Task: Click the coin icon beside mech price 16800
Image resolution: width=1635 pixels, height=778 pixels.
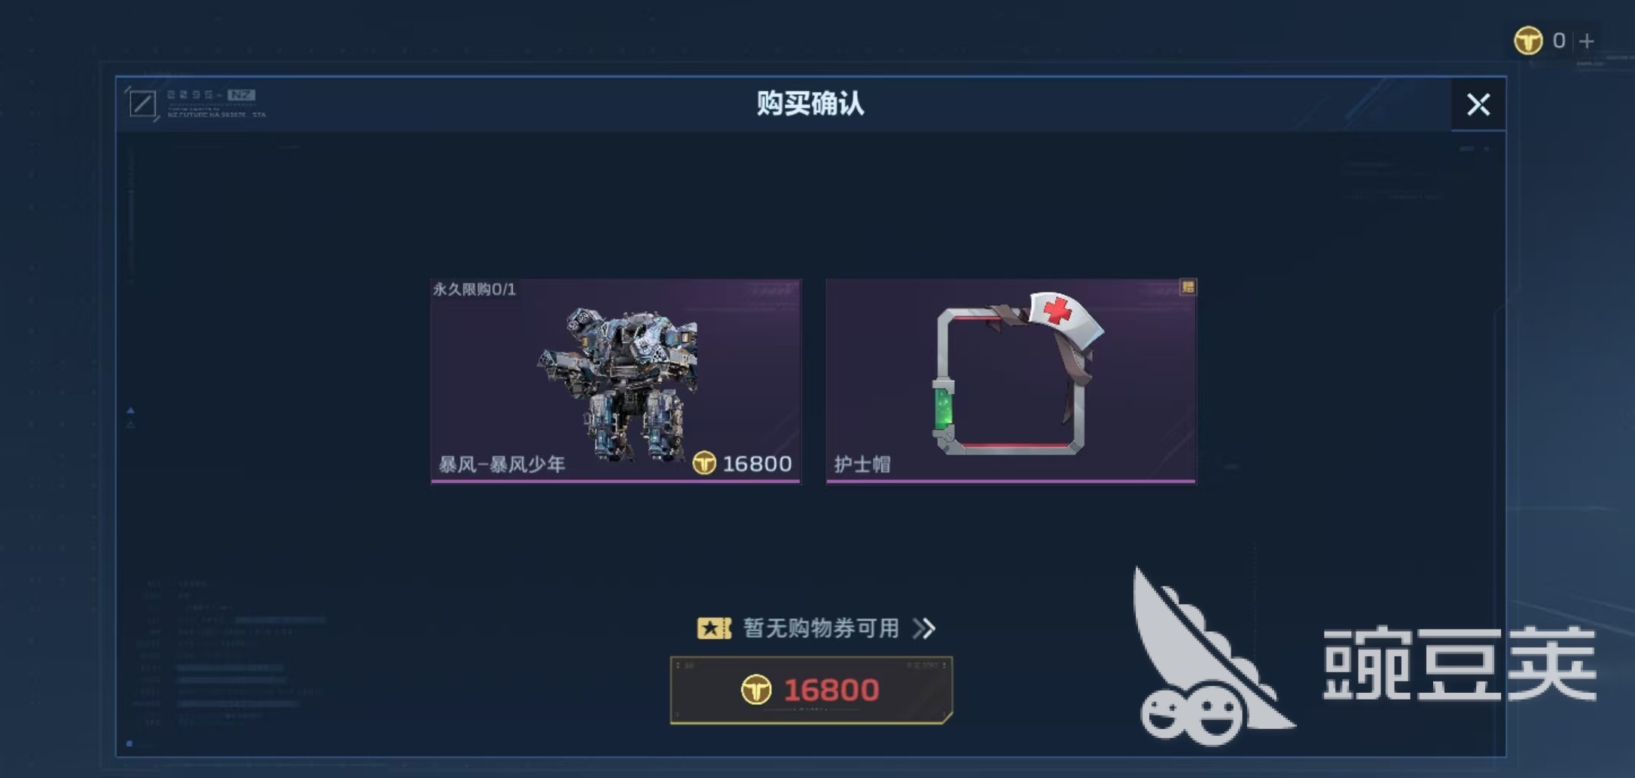Action: point(704,462)
